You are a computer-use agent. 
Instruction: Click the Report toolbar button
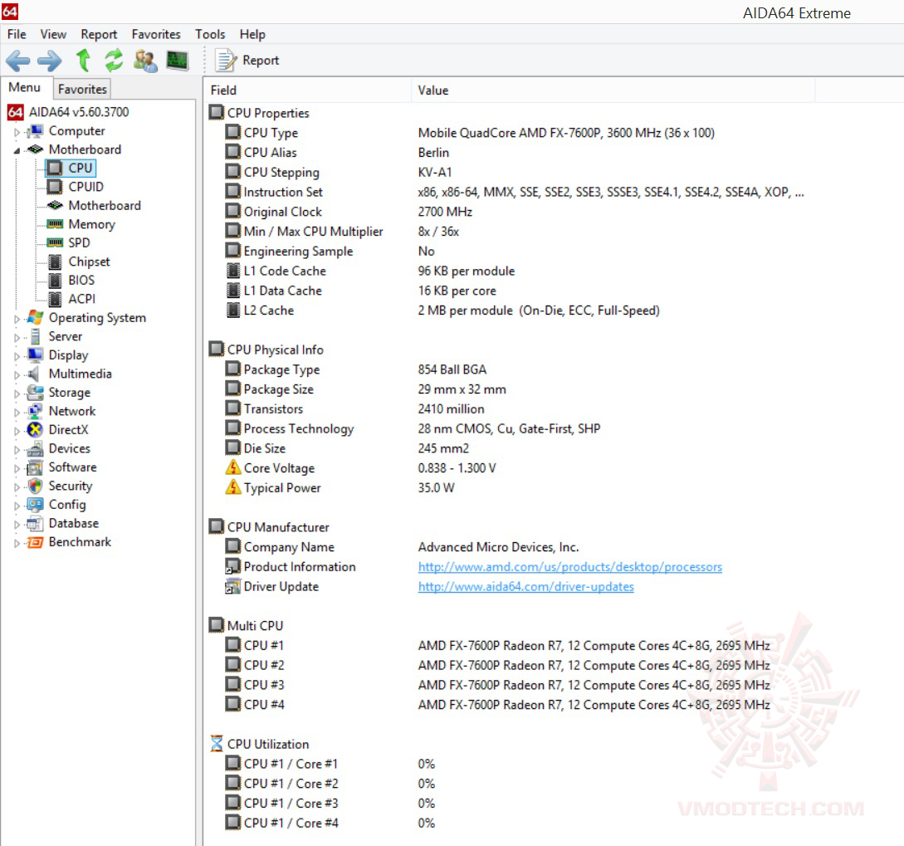(x=247, y=60)
